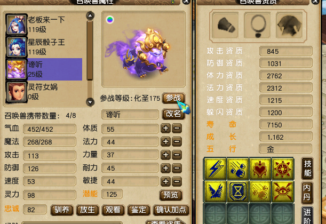The width and height of the screenshot is (326, 224).
Task: Click the blue wings skill icon
Action: 216,191
